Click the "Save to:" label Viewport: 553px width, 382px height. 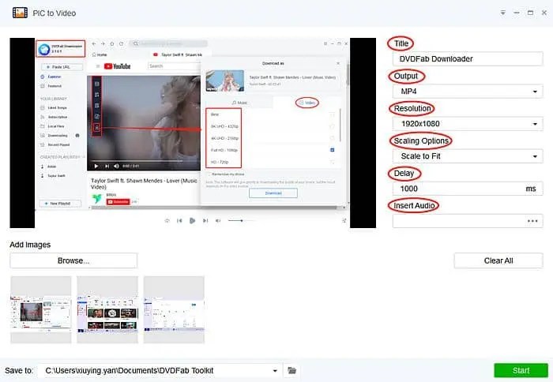point(19,371)
